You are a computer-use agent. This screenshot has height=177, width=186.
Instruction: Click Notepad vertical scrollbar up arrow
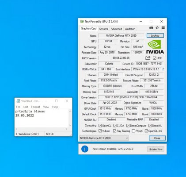70,112
